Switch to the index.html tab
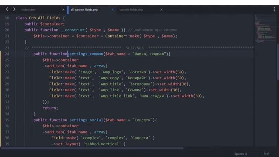Screen dimensions: 279x157 point(28,10)
